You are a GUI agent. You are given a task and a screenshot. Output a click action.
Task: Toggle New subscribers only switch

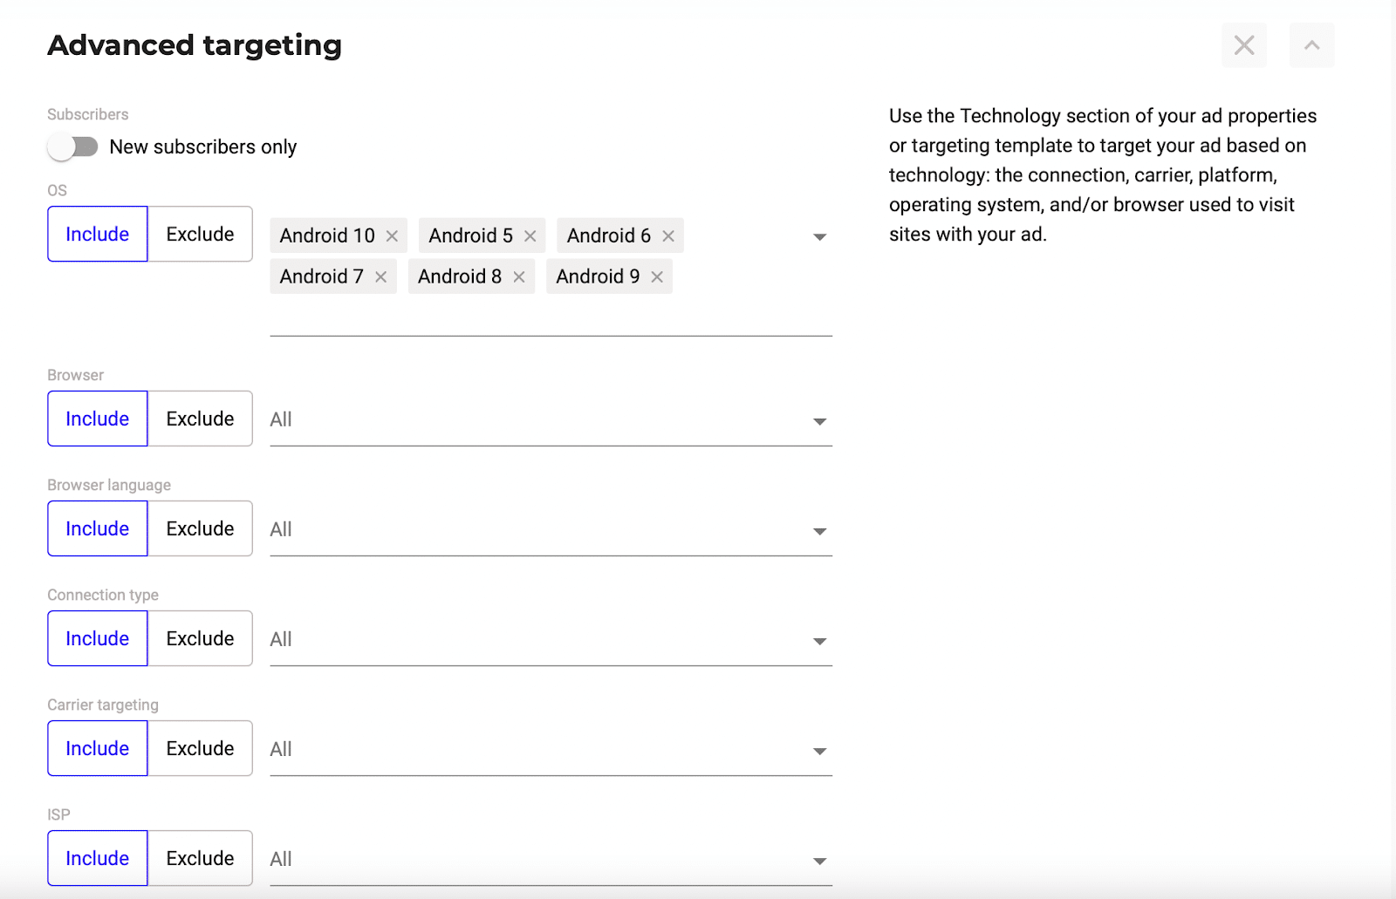pyautogui.click(x=73, y=146)
